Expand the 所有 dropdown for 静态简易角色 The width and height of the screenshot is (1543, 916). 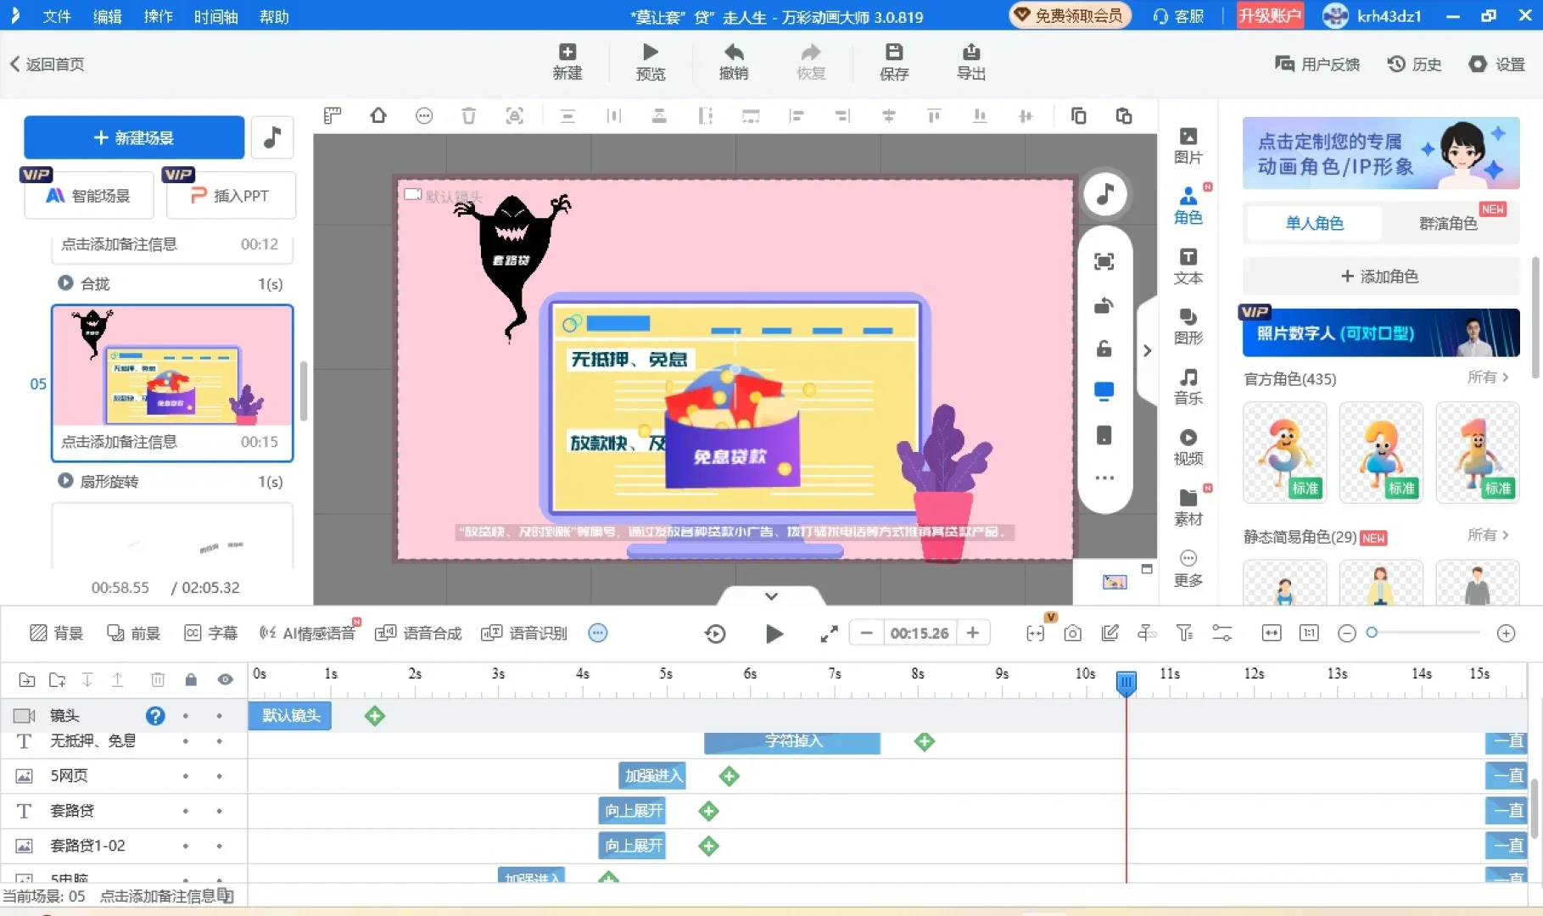[1488, 535]
